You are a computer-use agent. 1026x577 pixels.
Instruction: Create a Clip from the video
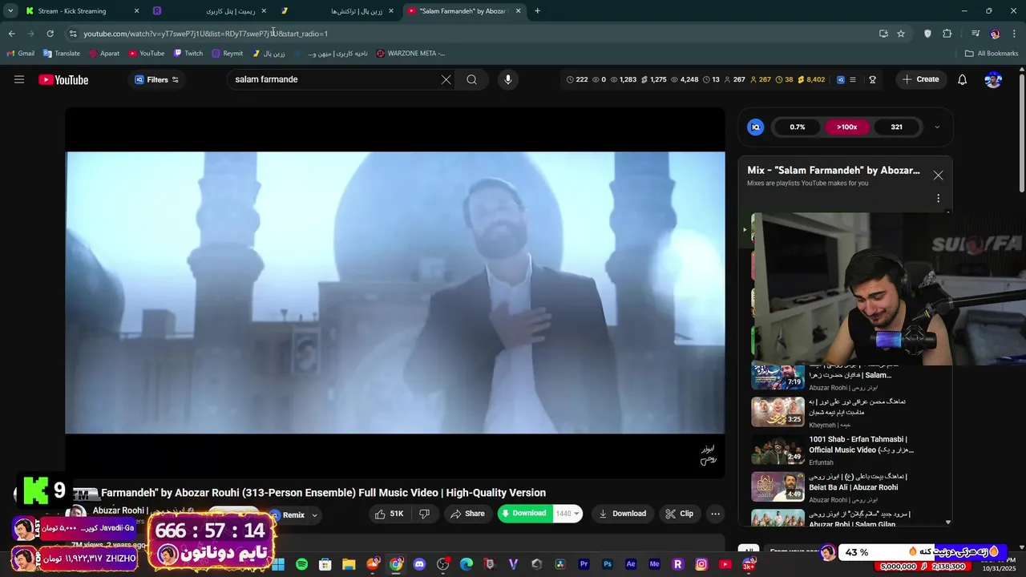[x=680, y=514]
